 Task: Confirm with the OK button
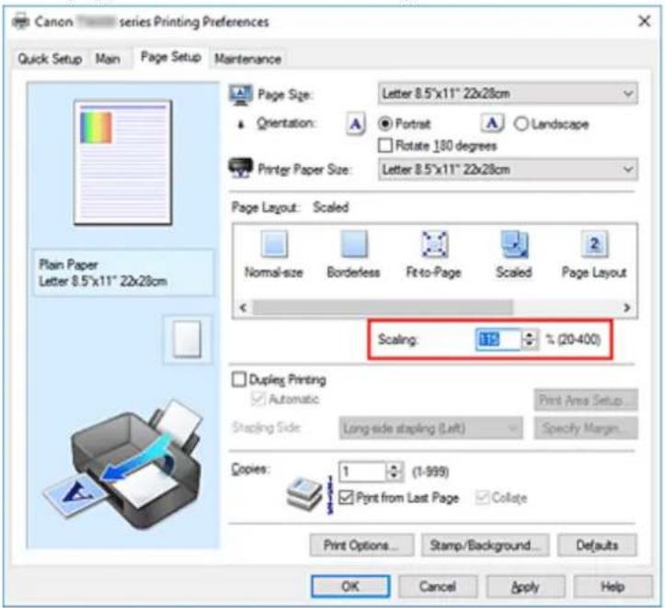[350, 586]
